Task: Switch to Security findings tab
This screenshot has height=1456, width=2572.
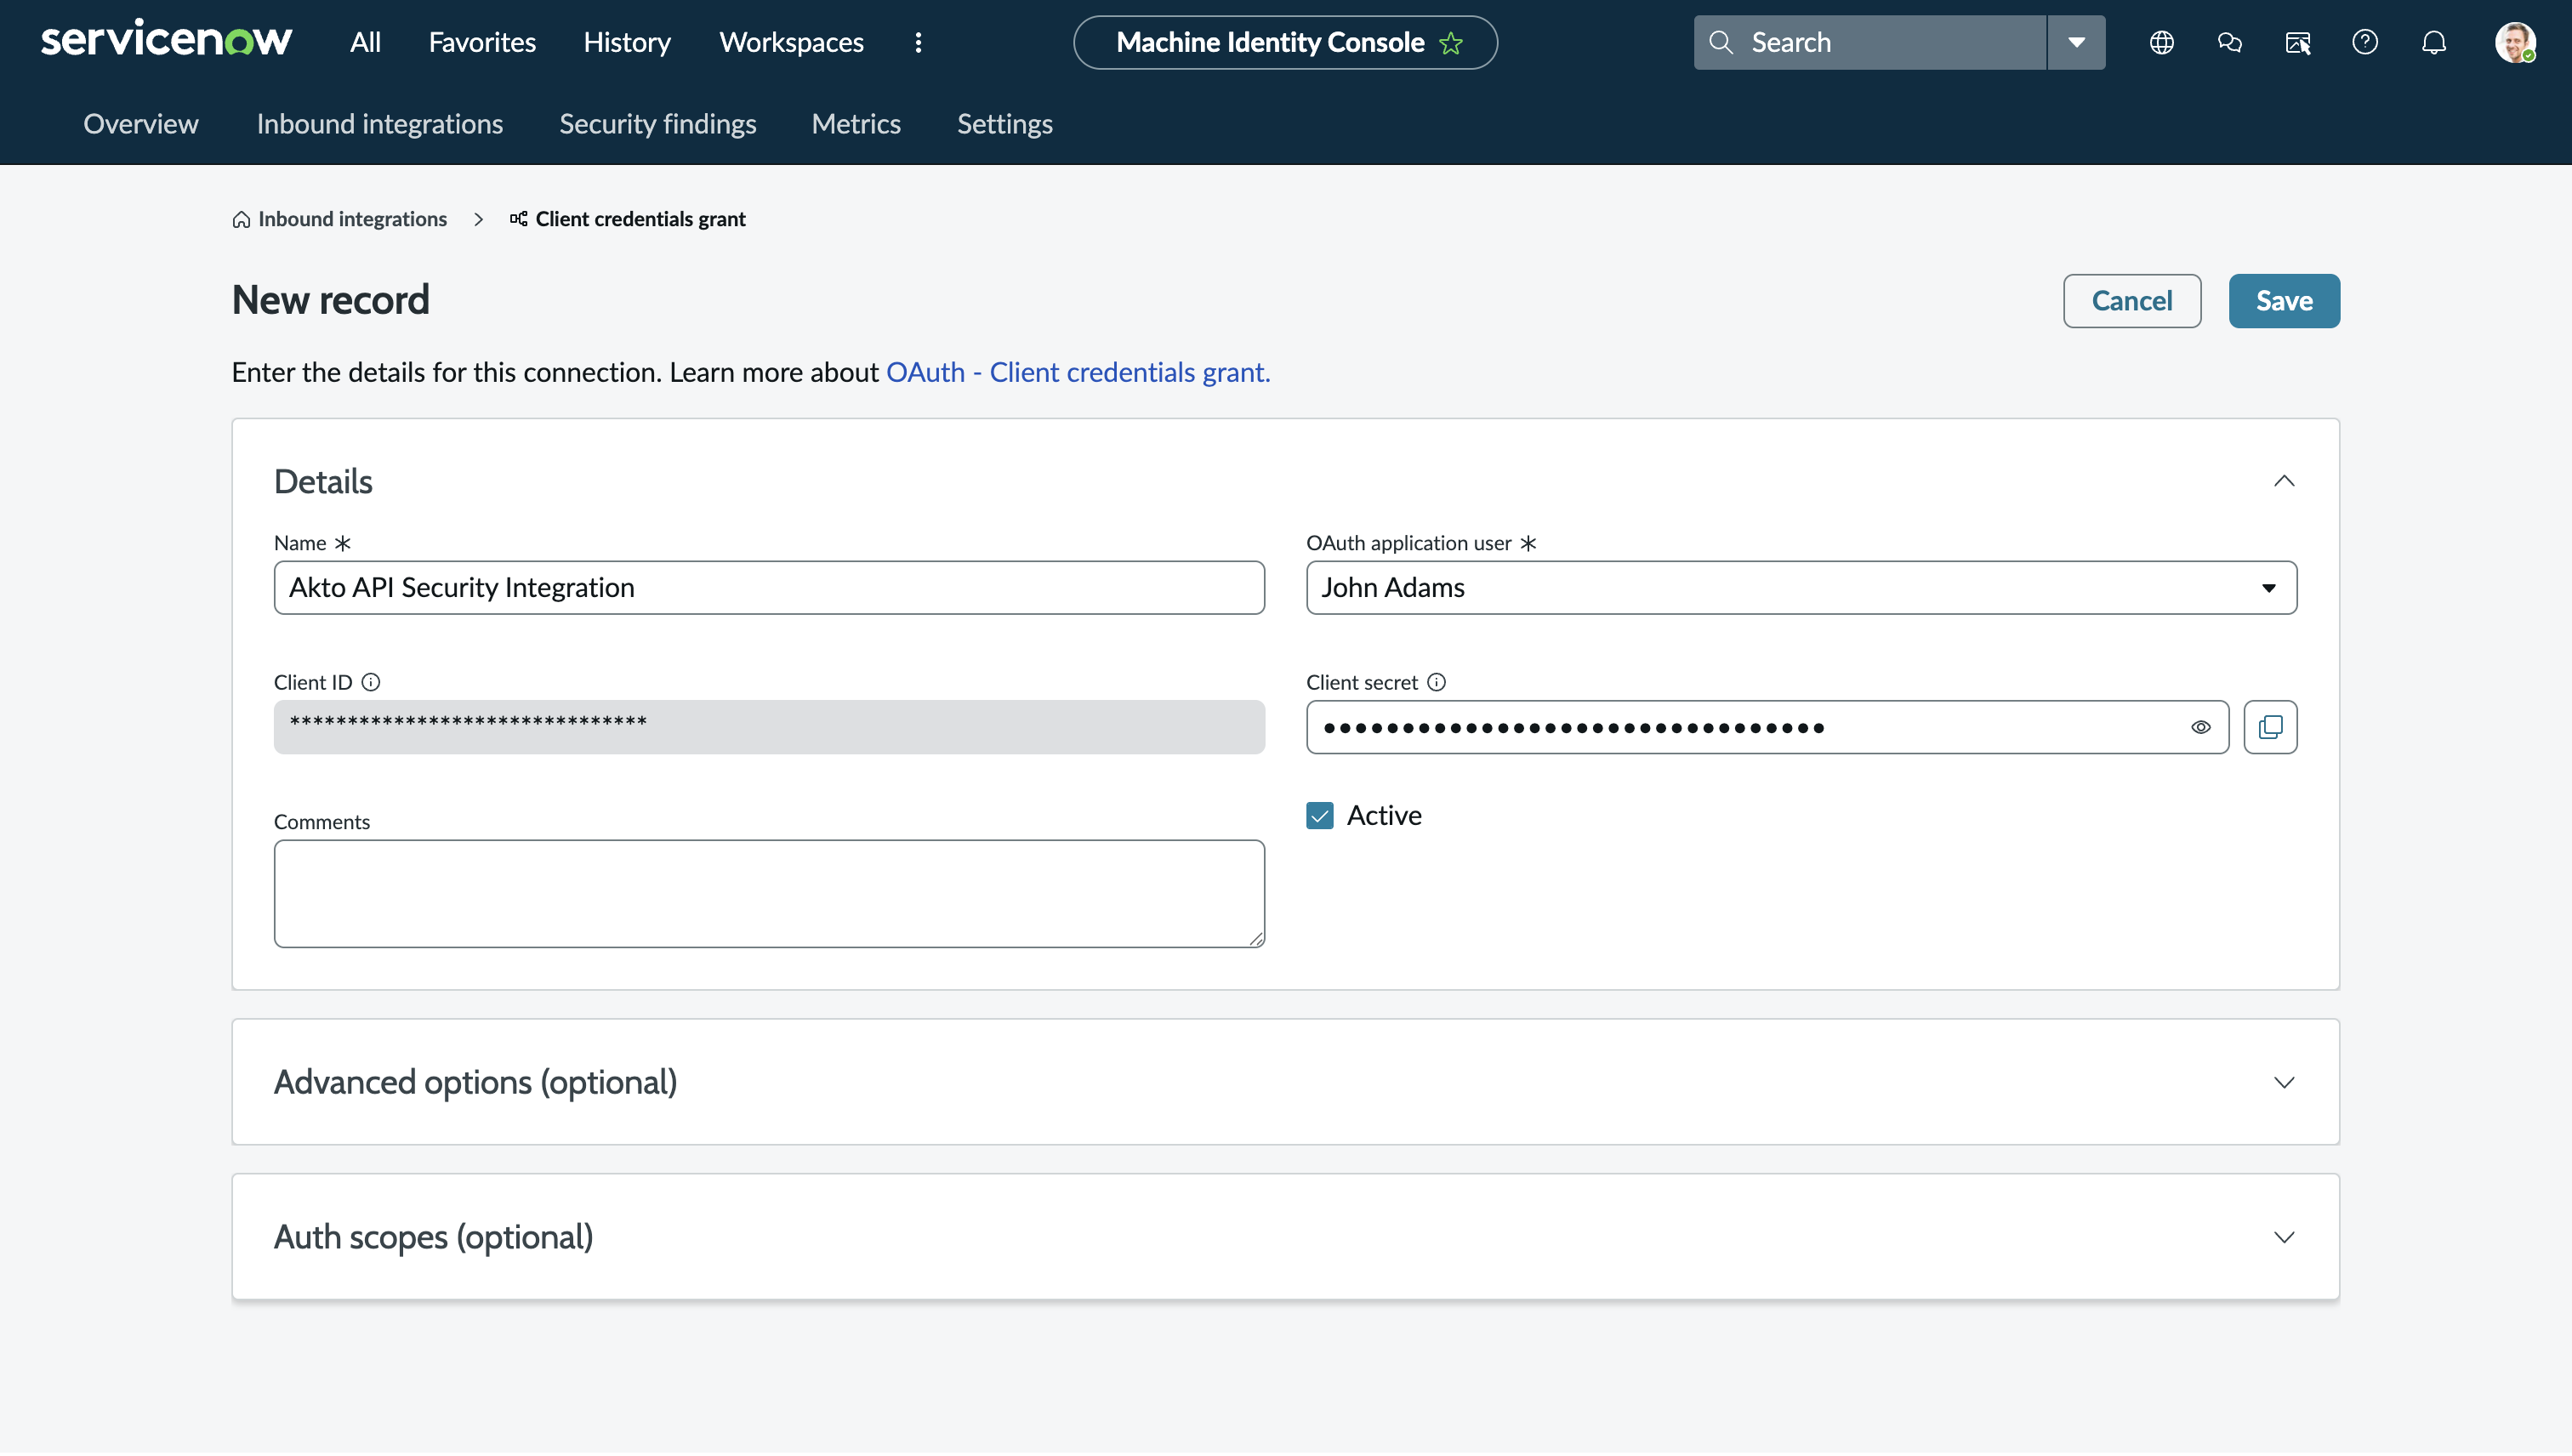Action: (657, 124)
